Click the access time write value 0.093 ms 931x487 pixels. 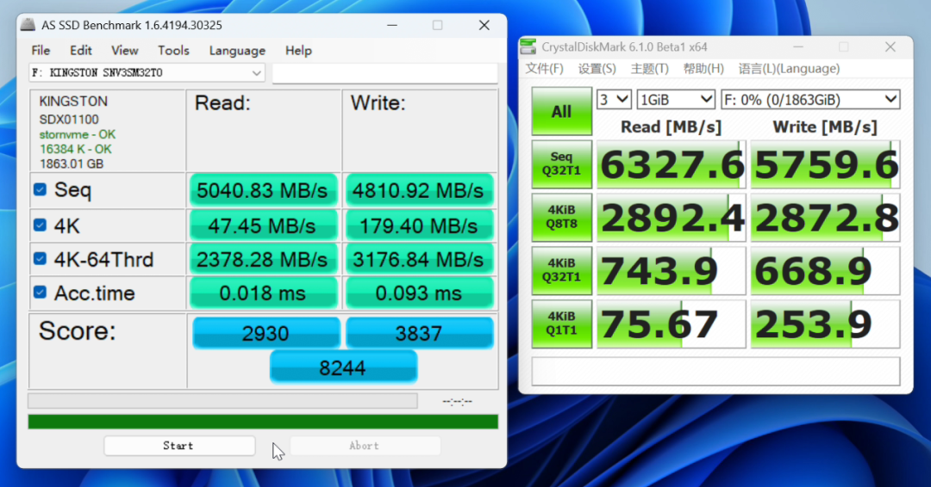(x=419, y=293)
